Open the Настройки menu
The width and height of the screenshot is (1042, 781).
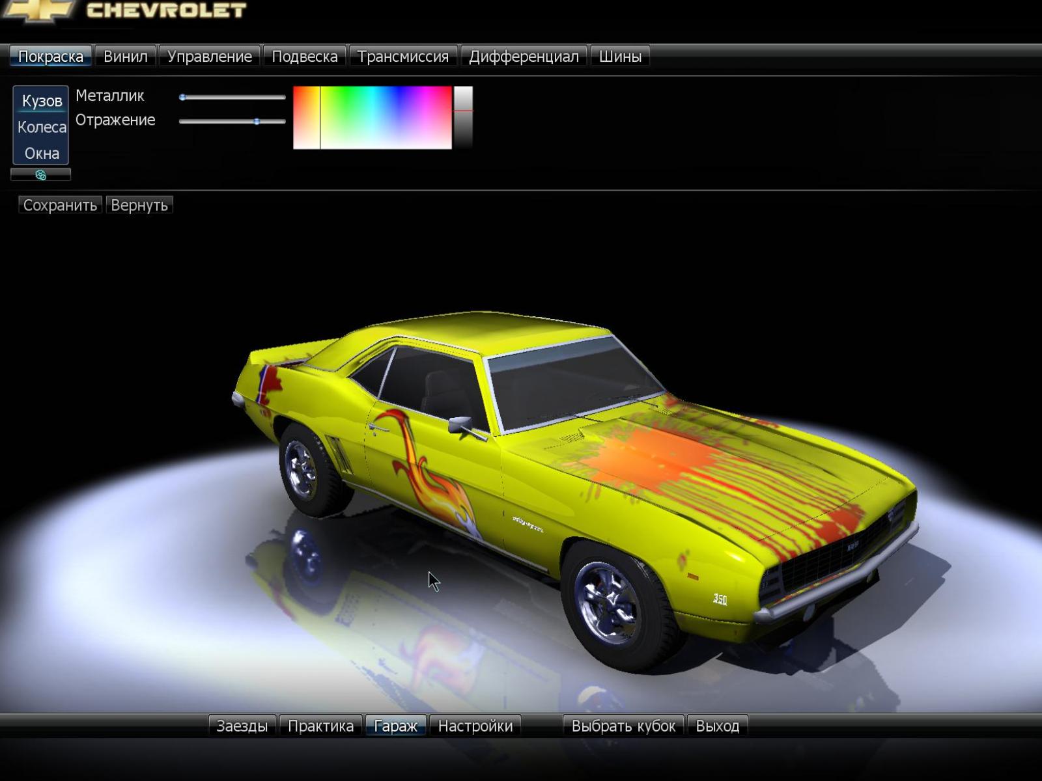coord(475,726)
